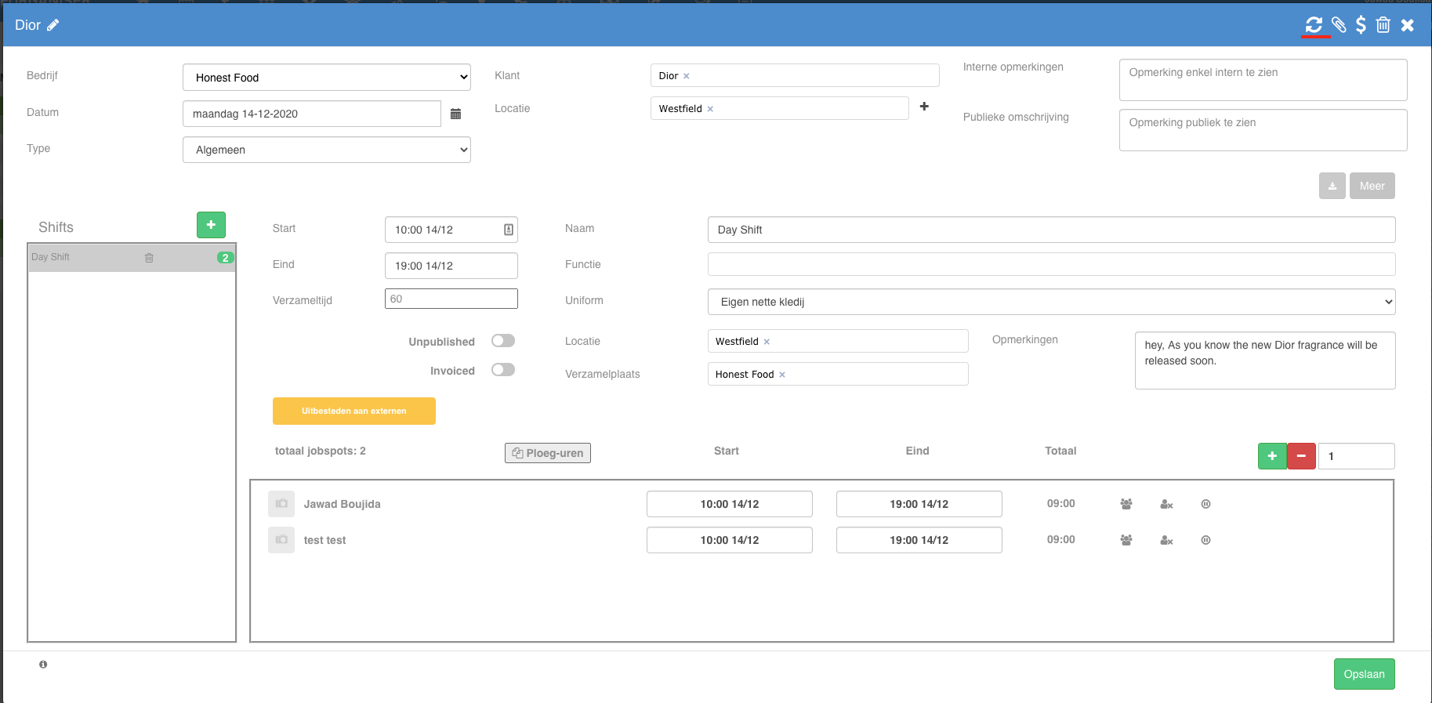Click the Jawad Boujida name
This screenshot has height=703, width=1432.
(x=343, y=504)
